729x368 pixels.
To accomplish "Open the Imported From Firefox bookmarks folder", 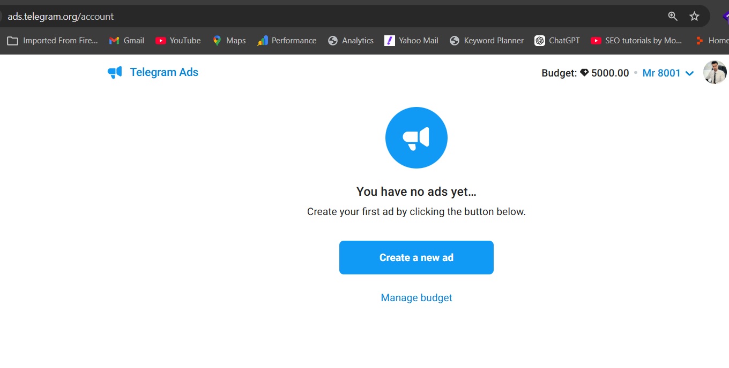I will point(53,41).
